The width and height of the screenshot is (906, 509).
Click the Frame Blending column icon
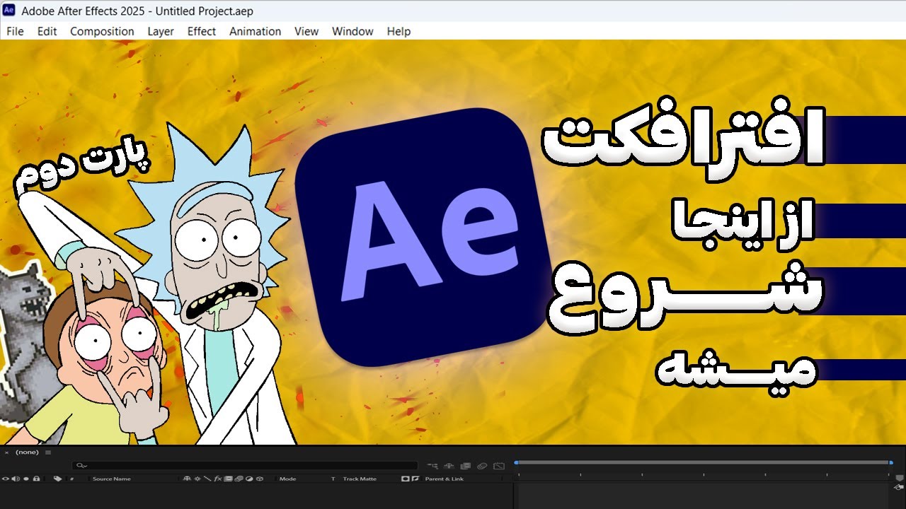(228, 479)
